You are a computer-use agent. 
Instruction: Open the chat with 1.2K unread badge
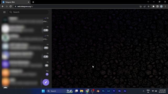(26, 55)
